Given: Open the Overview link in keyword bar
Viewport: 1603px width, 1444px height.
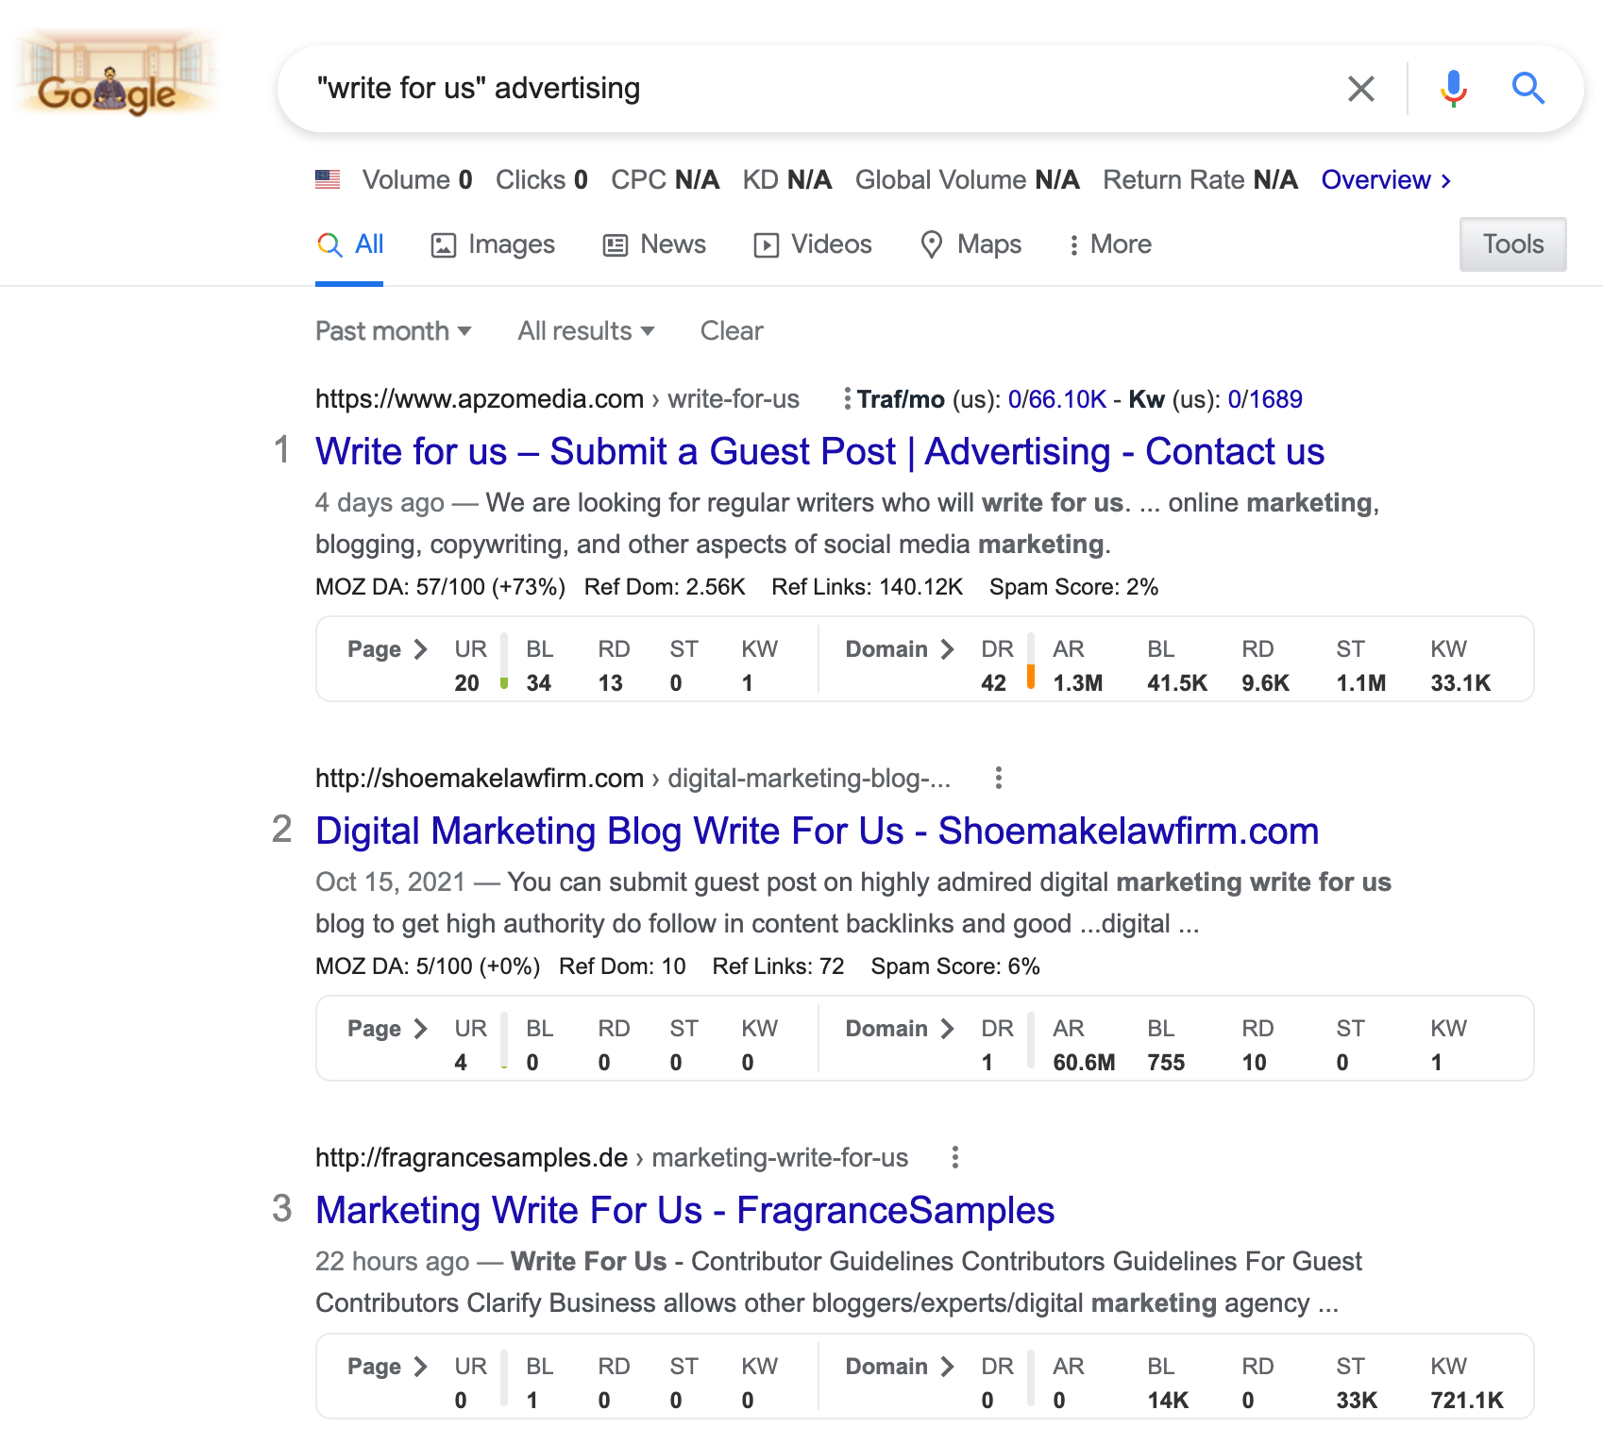Looking at the screenshot, I should [1377, 179].
